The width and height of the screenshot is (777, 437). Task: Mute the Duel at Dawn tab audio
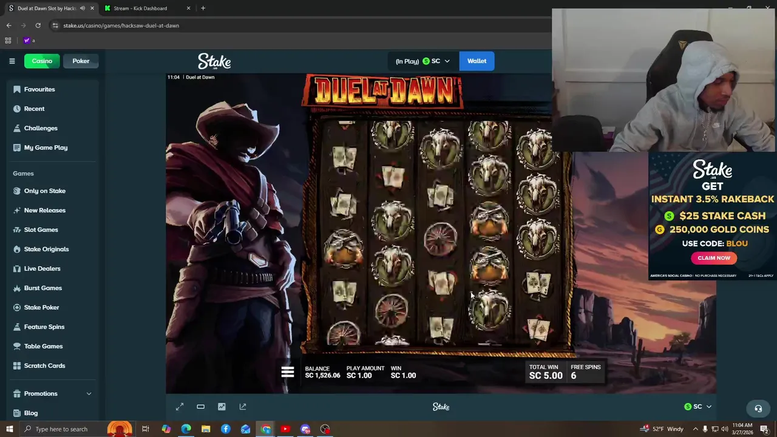(x=83, y=8)
